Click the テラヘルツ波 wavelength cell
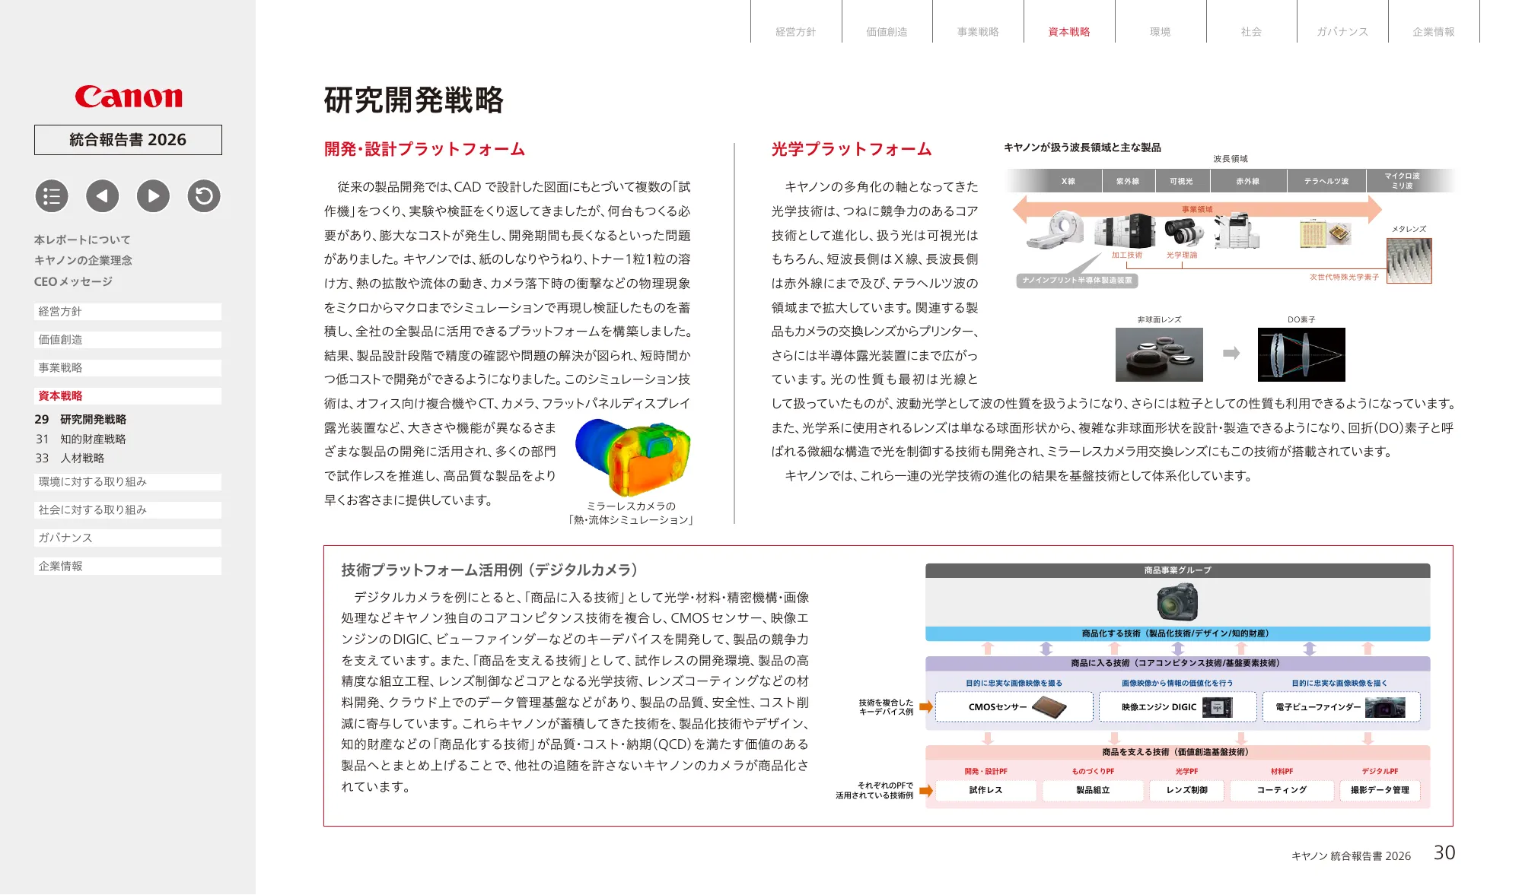Viewport: 1522px width, 895px height. point(1326,181)
